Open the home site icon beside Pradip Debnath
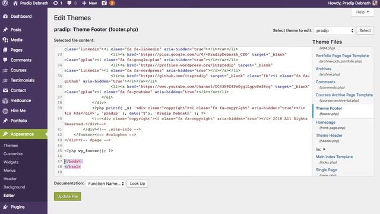The width and height of the screenshot is (380, 214). (15, 3)
